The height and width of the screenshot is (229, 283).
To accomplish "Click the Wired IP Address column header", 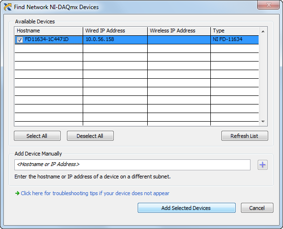I will click(115, 31).
